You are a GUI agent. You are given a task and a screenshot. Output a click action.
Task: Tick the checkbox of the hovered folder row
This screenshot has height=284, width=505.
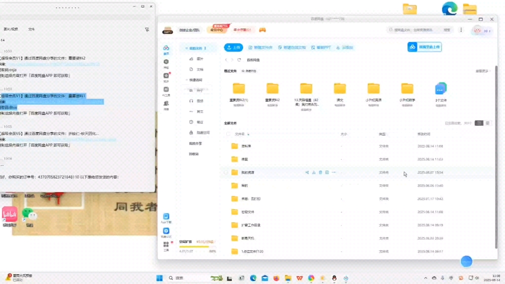pos(226,172)
